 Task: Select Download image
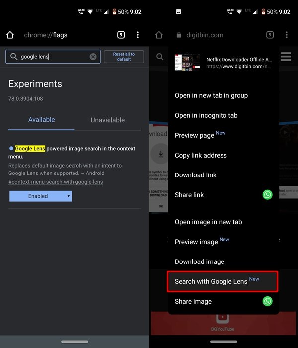click(x=223, y=261)
